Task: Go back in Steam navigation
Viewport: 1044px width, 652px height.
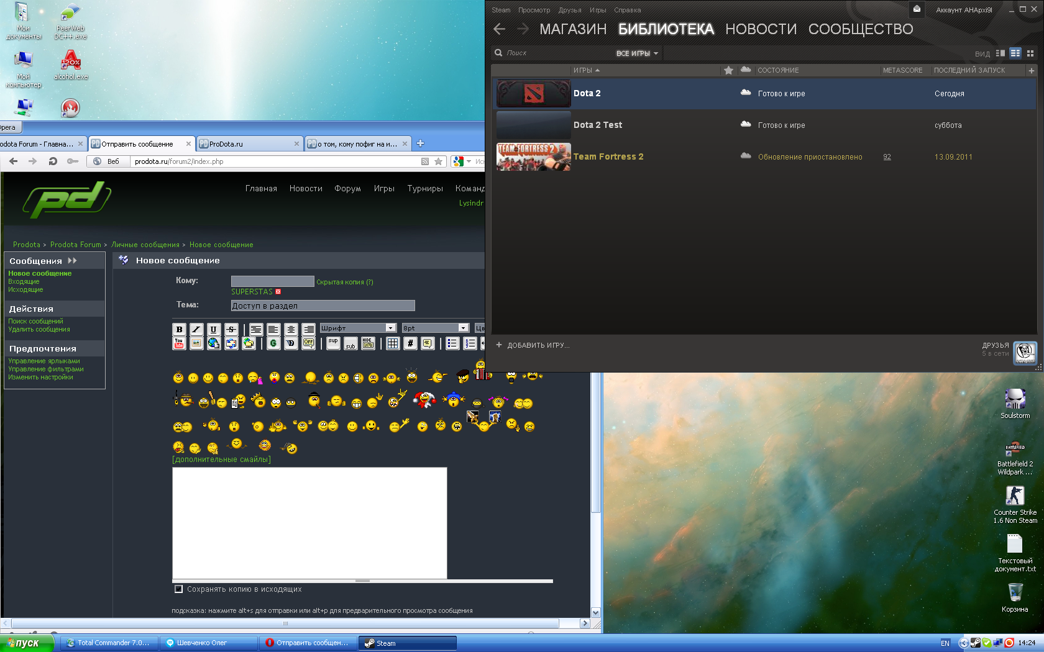Action: click(x=500, y=29)
